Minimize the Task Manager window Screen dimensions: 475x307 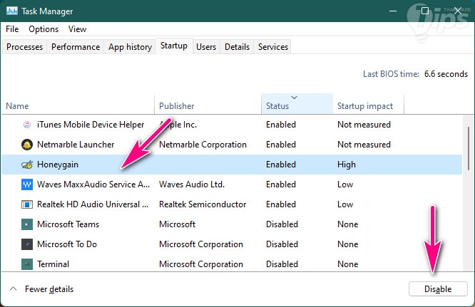(393, 11)
